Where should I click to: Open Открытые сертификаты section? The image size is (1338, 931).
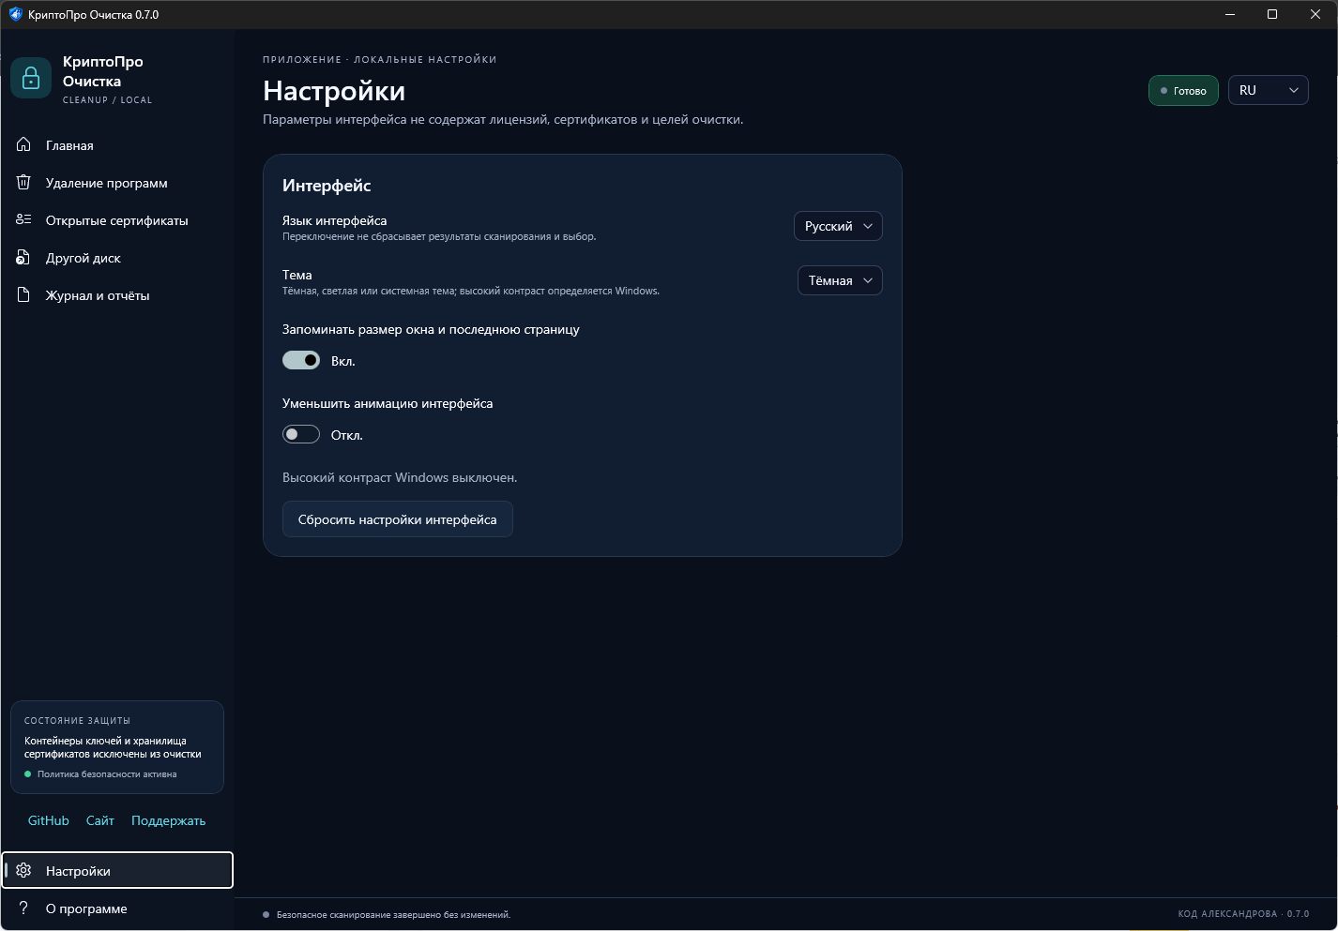pyautogui.click(x=117, y=220)
